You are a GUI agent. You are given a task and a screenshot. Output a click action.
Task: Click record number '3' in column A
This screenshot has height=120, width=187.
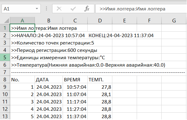22,102
